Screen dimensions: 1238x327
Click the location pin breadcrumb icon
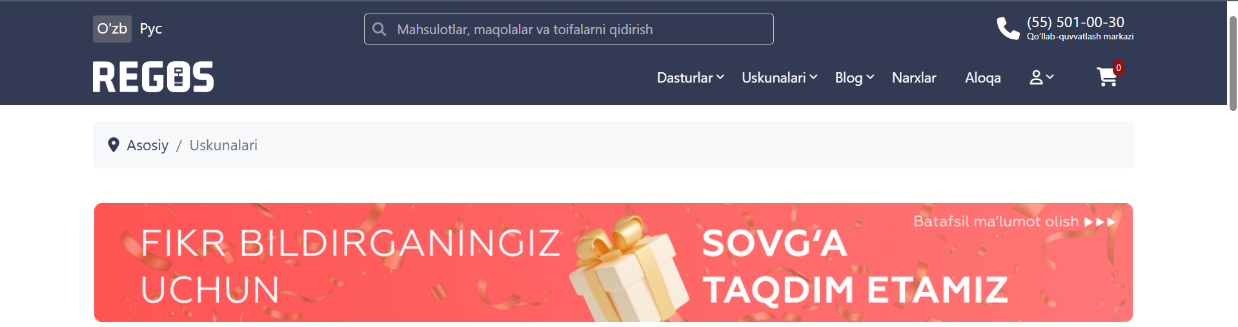114,145
